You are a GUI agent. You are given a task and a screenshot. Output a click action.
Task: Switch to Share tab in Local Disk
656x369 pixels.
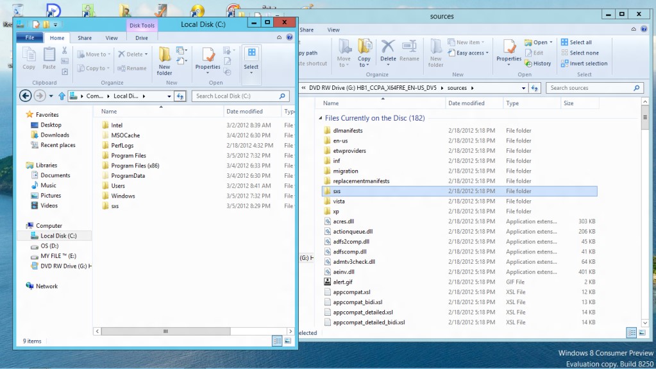point(85,38)
